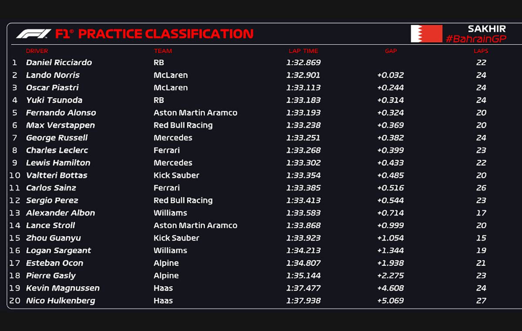The height and width of the screenshot is (331, 522).
Task: Click the Bahrain flag icon
Action: (x=426, y=34)
